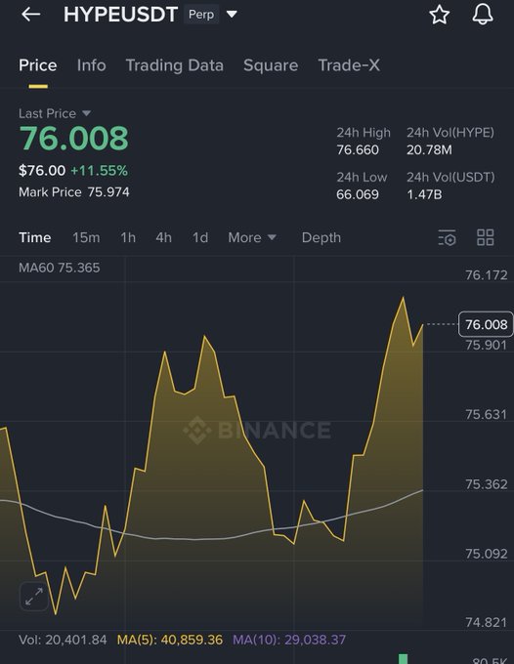Select the Time chart interval
Image resolution: width=514 pixels, height=664 pixels.
35,237
